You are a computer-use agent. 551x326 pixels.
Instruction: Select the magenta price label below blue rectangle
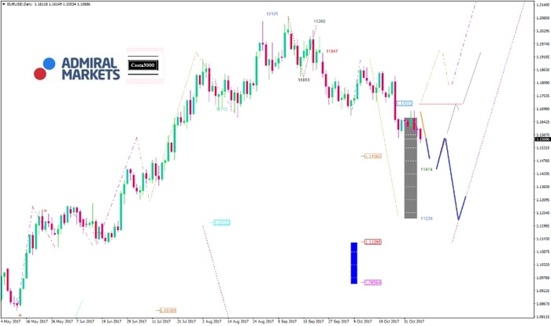tap(372, 283)
